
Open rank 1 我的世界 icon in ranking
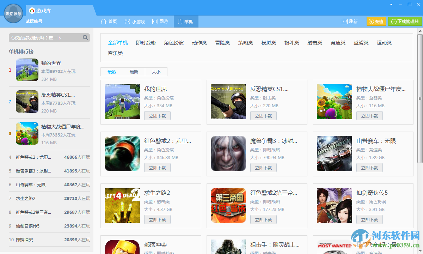[27, 70]
